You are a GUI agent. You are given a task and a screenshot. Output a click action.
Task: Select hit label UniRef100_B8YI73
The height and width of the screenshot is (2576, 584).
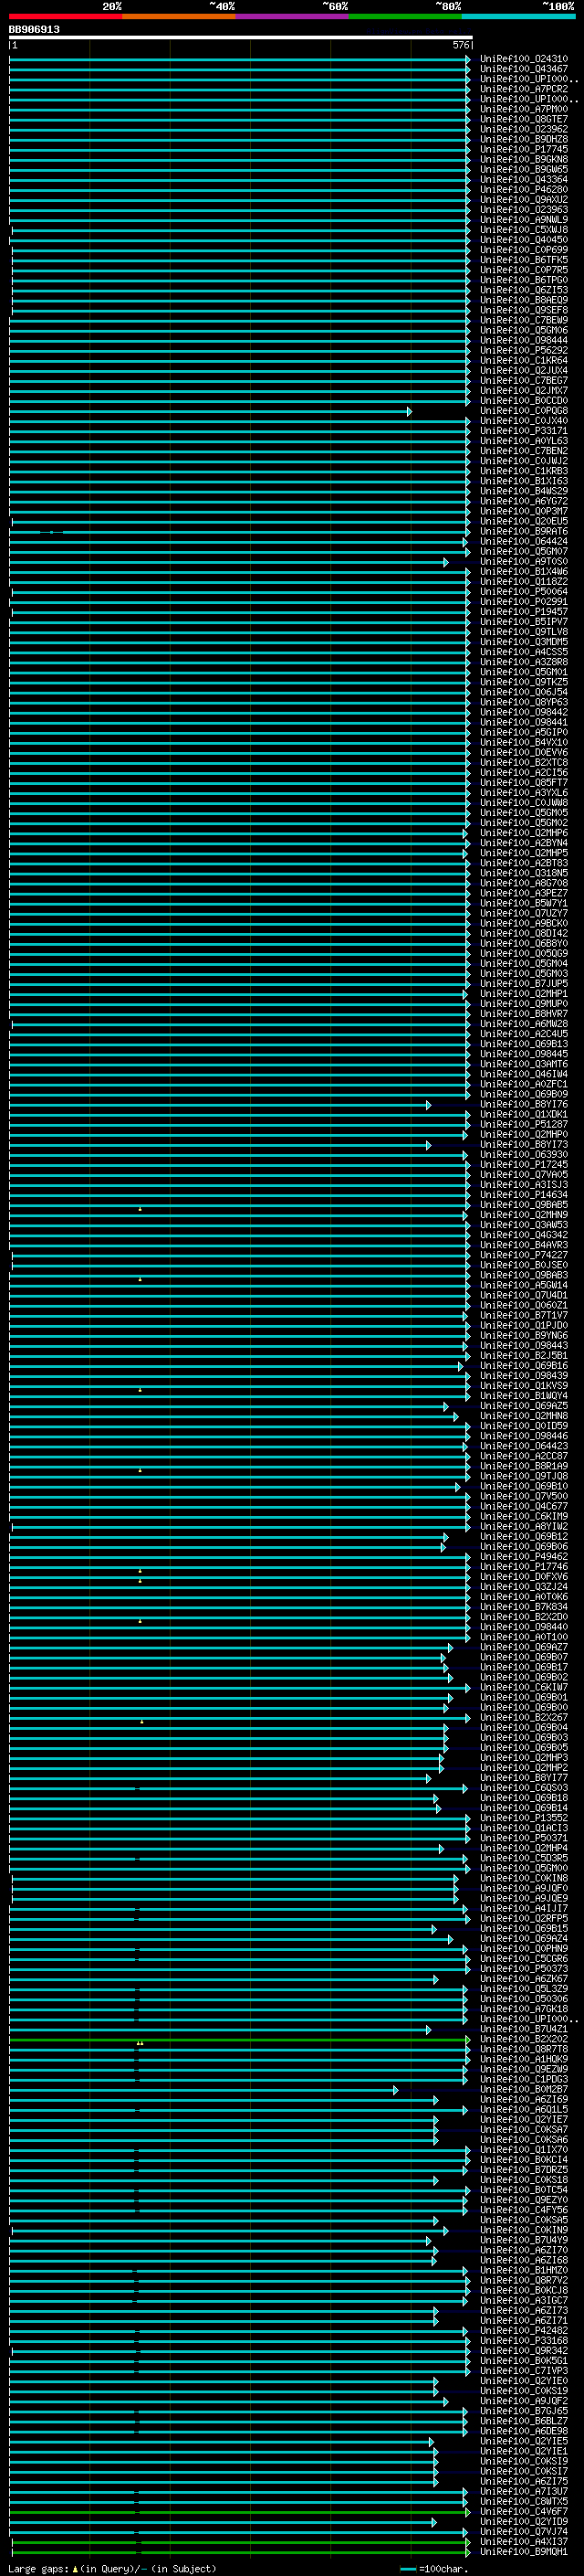click(524, 1144)
